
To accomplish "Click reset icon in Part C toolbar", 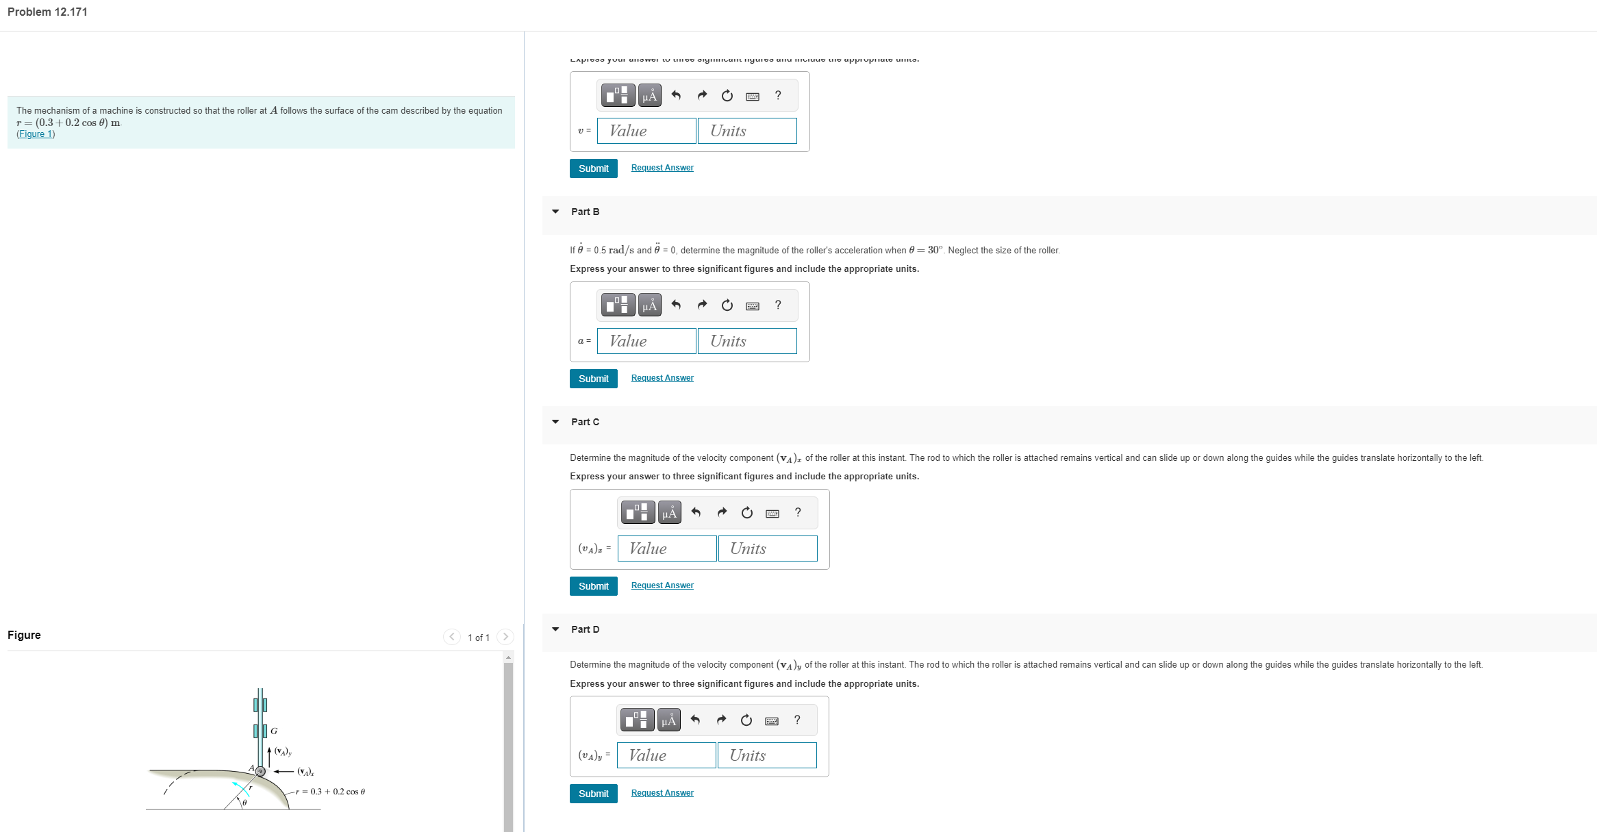I will click(747, 512).
